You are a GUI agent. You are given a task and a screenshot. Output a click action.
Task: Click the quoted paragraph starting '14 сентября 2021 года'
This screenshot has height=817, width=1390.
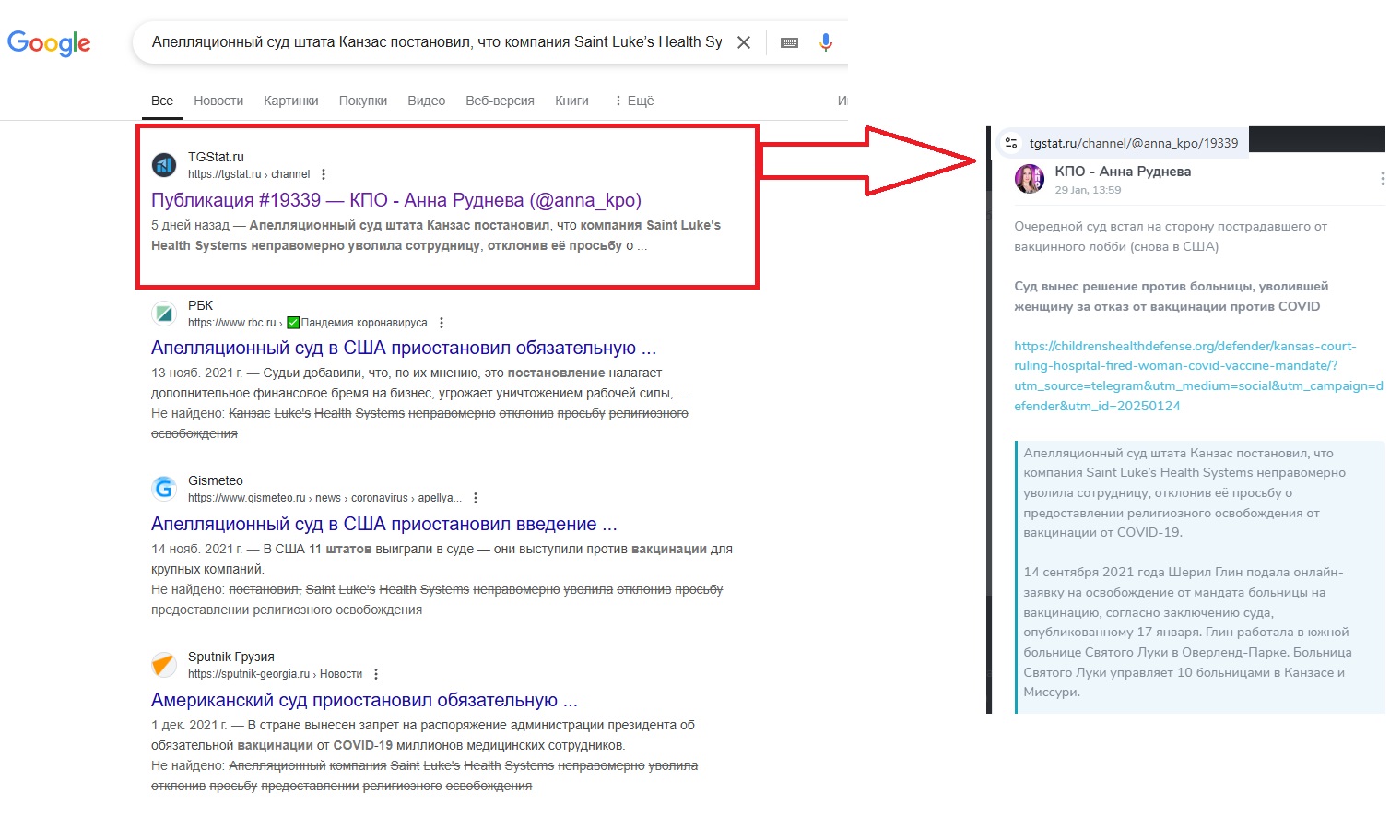coord(1186,632)
